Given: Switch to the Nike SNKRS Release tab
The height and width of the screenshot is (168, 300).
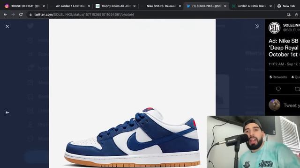Looking at the screenshot, I should [x=161, y=6].
